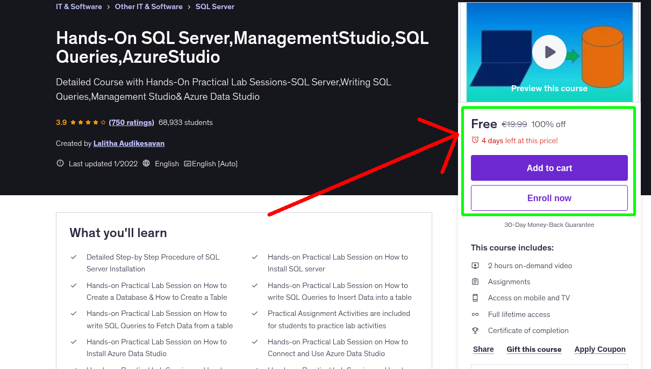This screenshot has height=369, width=651.
Task: Click the Free price label
Action: coord(484,124)
